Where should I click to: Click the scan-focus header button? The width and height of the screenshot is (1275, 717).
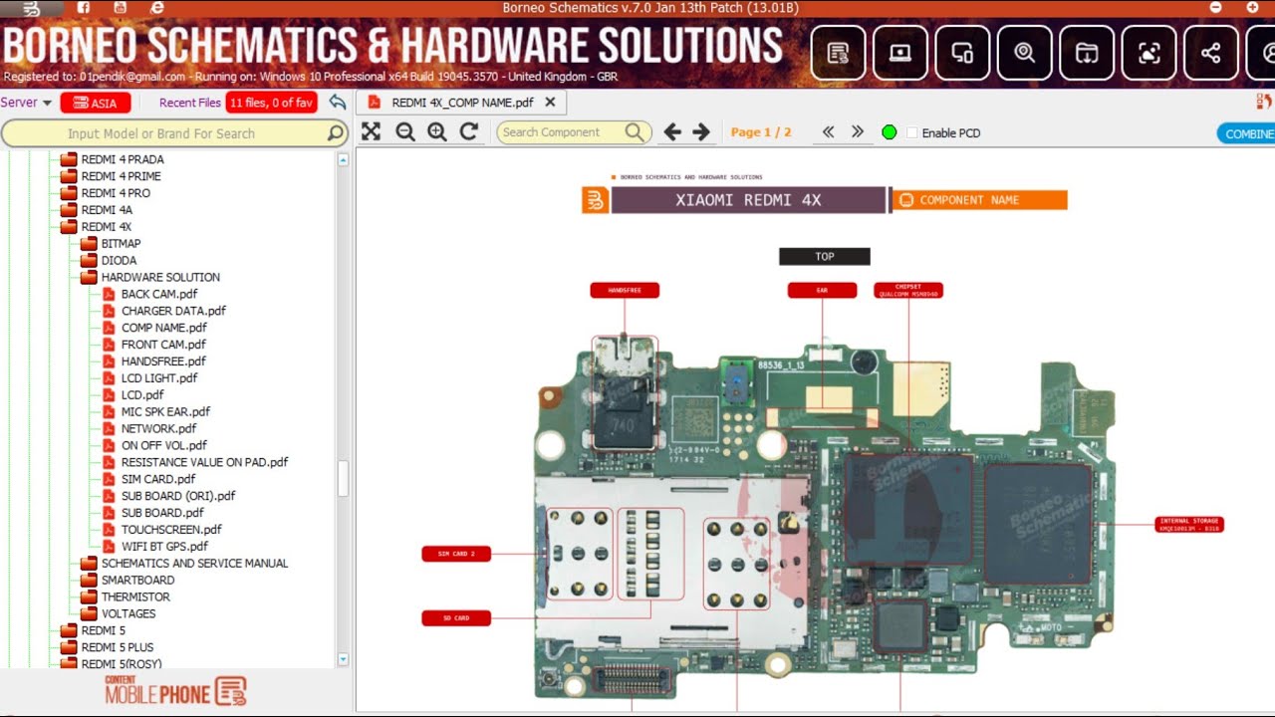point(1149,53)
